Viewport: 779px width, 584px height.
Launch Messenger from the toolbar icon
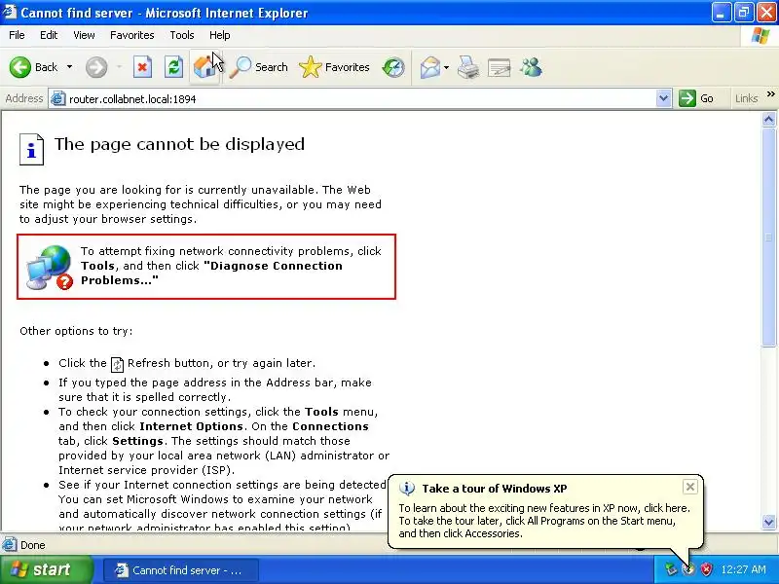coord(531,67)
